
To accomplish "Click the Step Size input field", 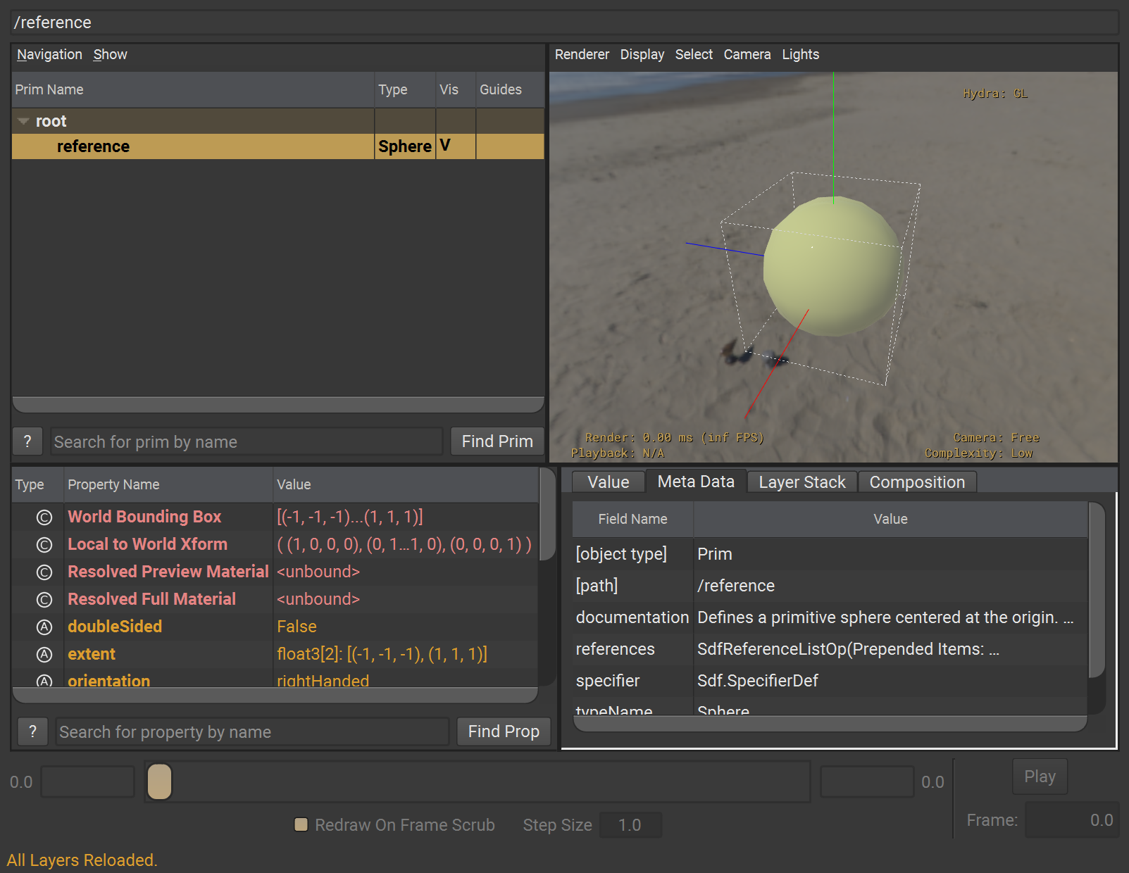I will (630, 825).
